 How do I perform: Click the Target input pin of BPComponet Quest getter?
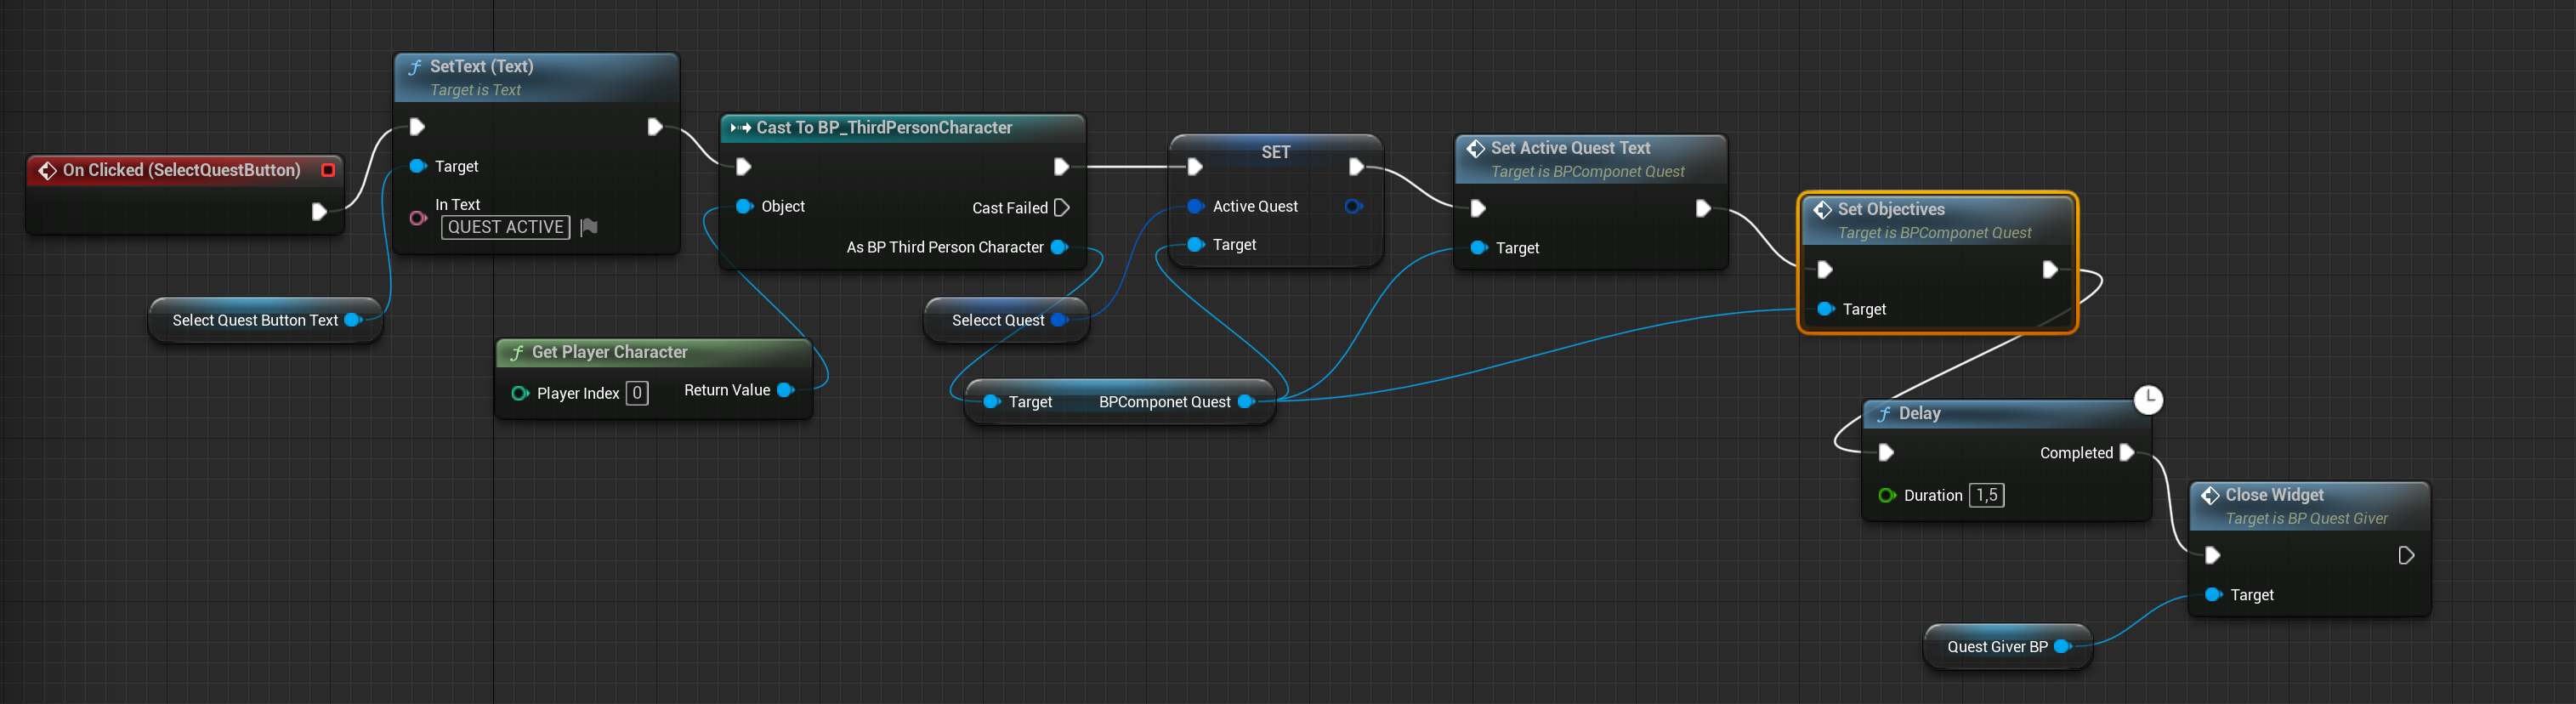tap(991, 402)
